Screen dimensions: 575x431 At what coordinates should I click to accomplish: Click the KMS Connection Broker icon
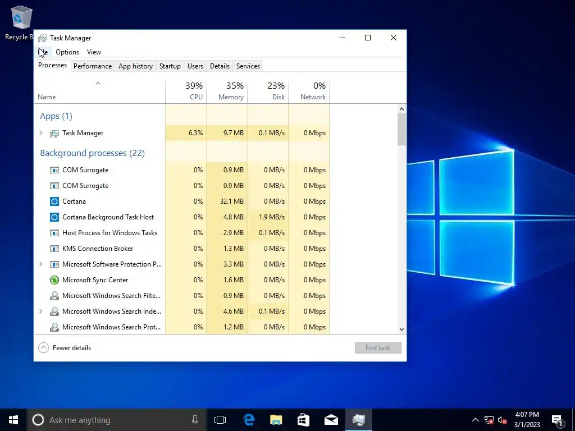54,249
